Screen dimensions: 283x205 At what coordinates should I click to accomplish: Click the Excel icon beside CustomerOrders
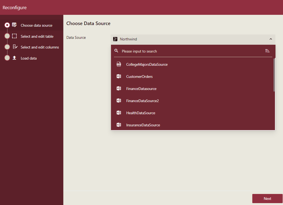tap(119, 76)
